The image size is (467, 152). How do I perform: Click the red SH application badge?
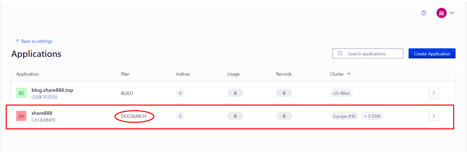[x=21, y=116]
